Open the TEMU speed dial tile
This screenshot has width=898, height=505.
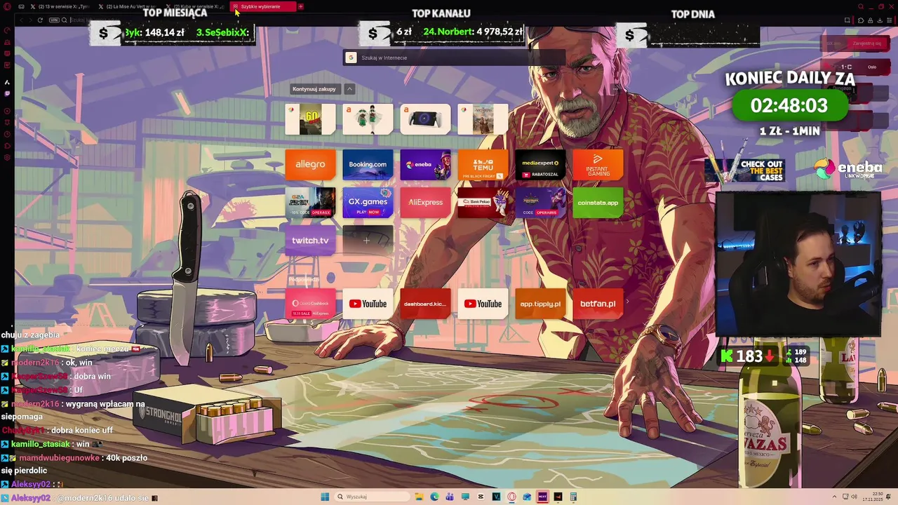pyautogui.click(x=483, y=164)
